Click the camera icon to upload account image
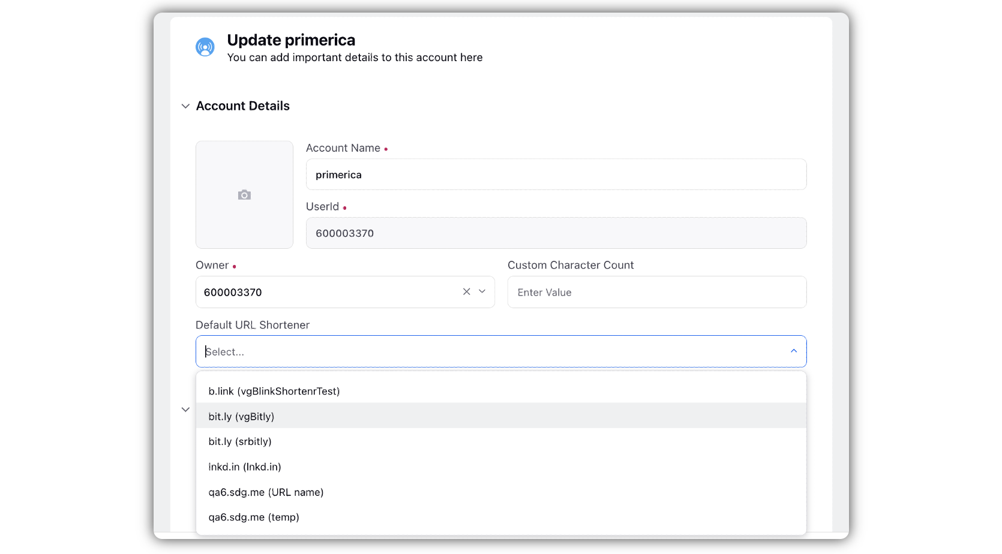1002x554 pixels. (244, 195)
